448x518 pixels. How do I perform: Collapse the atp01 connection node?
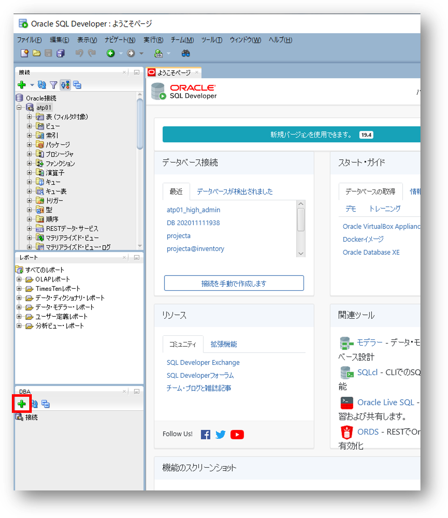click(x=19, y=108)
